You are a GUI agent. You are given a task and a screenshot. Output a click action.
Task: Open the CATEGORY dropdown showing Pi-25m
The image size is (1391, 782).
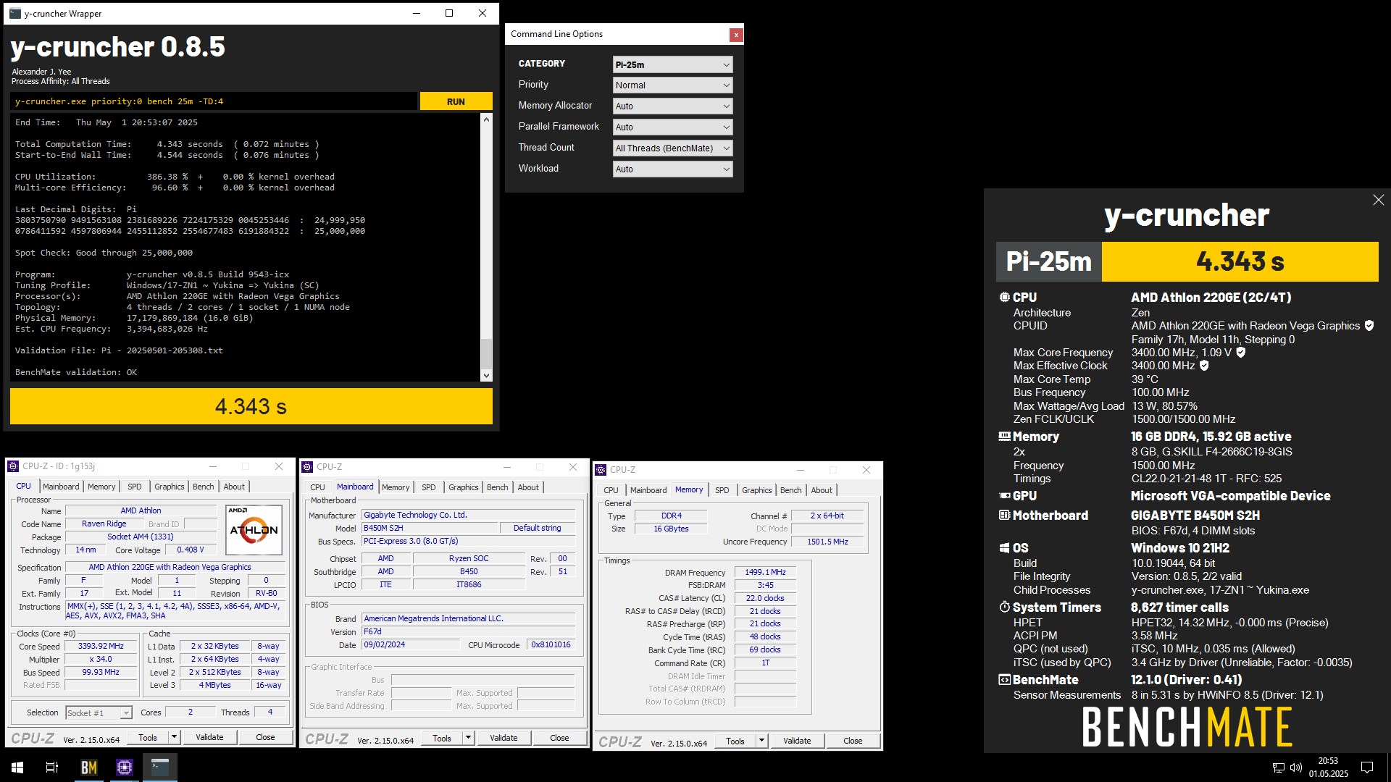672,64
